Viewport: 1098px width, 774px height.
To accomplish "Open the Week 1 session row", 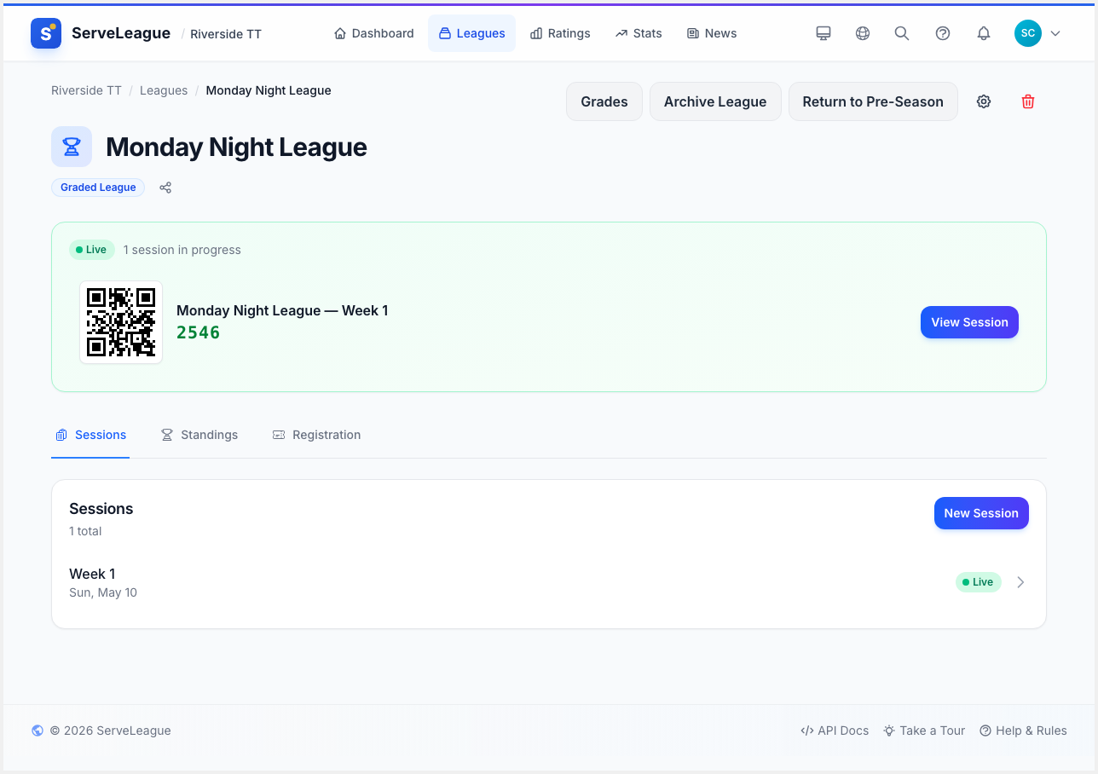I will coord(549,582).
